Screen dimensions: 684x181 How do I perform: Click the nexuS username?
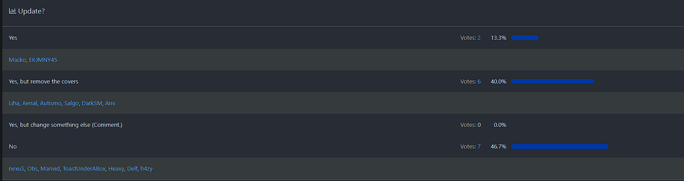tap(16, 169)
